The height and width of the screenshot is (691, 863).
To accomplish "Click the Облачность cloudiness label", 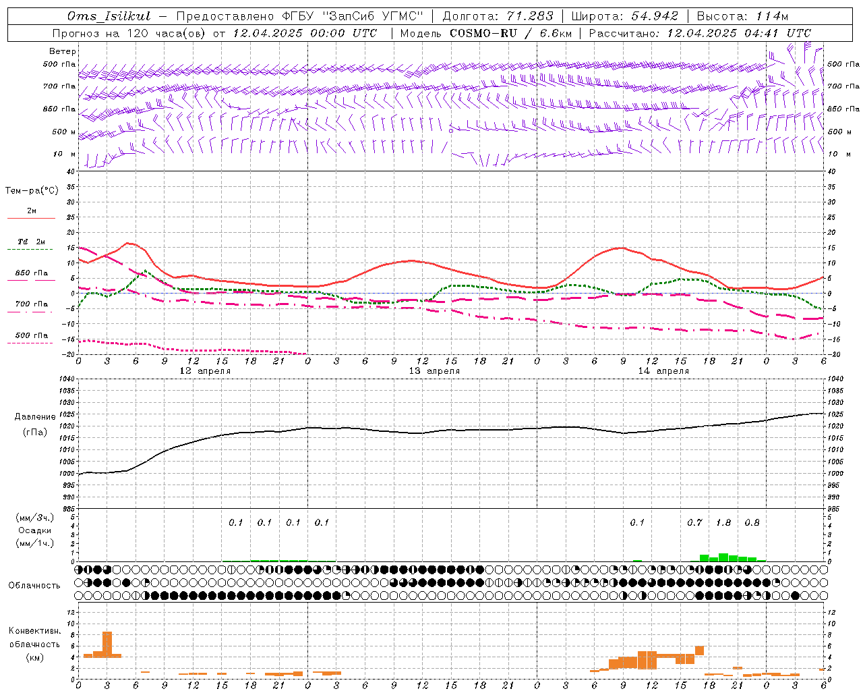I will [x=34, y=586].
